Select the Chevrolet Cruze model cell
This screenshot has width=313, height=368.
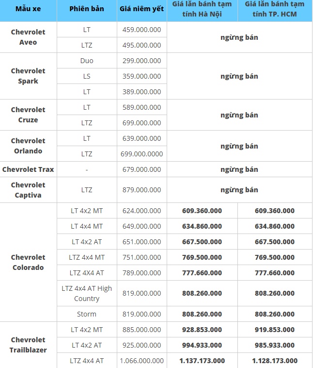28,115
